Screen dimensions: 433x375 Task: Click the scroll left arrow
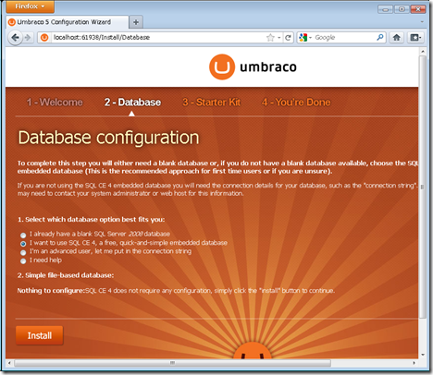(x=9, y=363)
